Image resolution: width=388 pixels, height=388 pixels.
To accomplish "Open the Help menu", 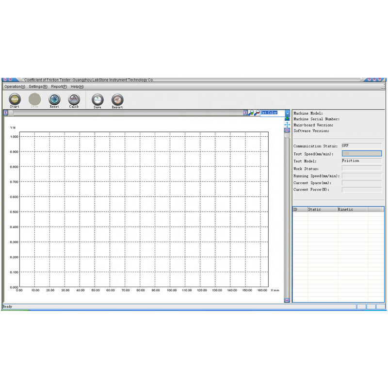I will 77,86.
